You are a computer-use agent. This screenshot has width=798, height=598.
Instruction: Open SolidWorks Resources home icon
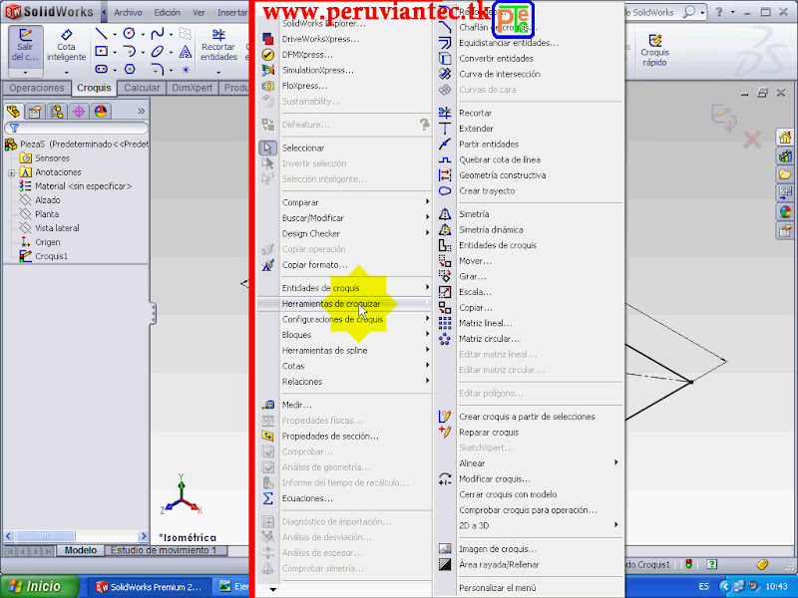(x=785, y=138)
